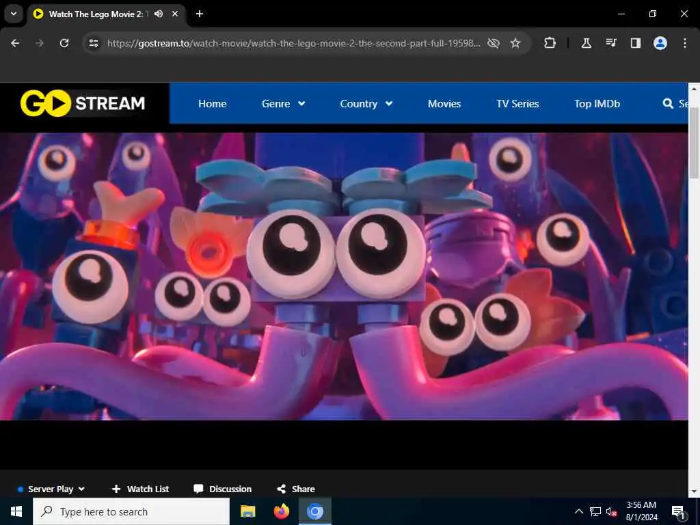
Task: Click the taskbar search box
Action: coord(131,511)
